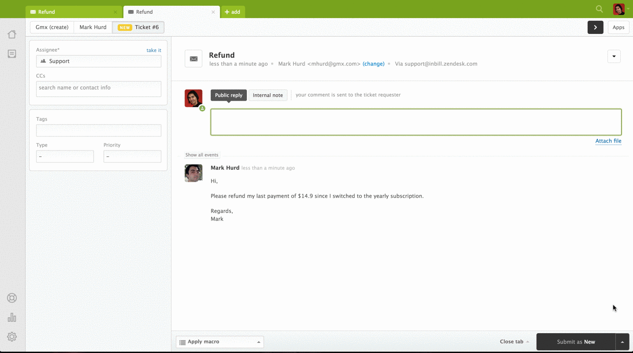Close the second Refund tab
Image resolution: width=633 pixels, height=353 pixels.
click(x=213, y=12)
